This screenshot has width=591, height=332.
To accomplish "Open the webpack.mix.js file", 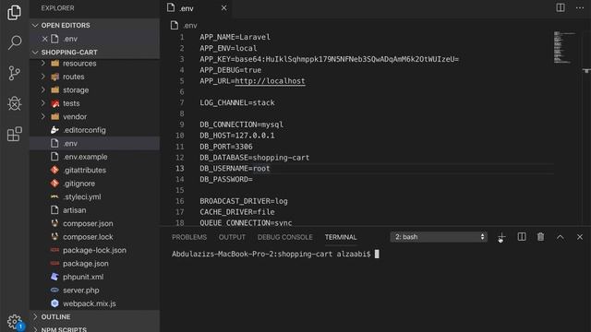I will (94, 303).
